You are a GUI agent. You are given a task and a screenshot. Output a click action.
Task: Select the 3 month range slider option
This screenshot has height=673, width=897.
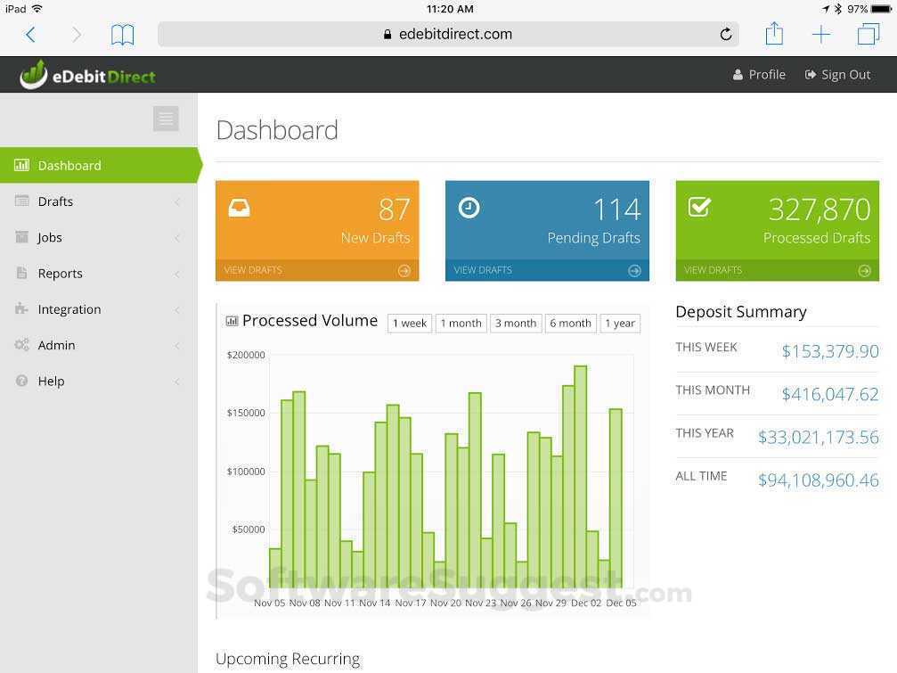(515, 323)
